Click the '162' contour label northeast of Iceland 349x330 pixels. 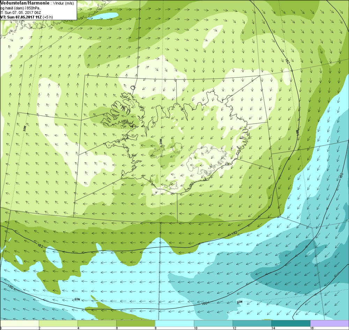287,61
